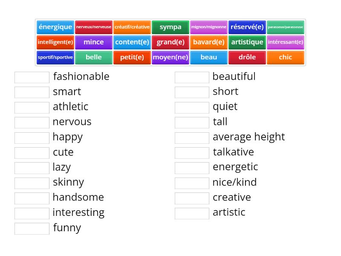Select the 'drôle' red tile
Screen dimensions: 341x256
pyautogui.click(x=247, y=58)
